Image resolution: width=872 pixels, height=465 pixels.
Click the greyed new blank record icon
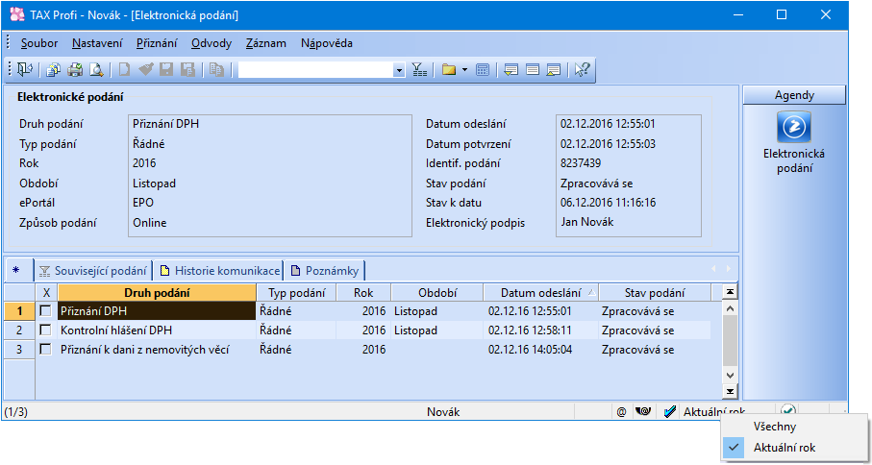click(124, 69)
